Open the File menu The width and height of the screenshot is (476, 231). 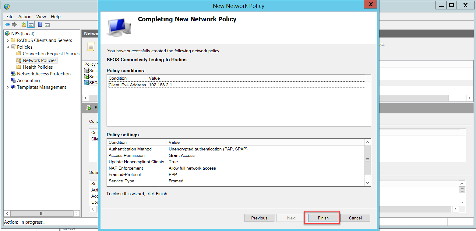click(10, 17)
